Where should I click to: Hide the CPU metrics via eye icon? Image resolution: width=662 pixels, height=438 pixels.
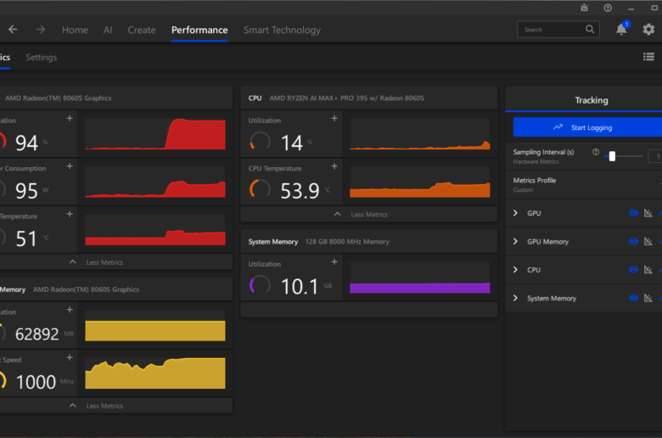pyautogui.click(x=633, y=270)
